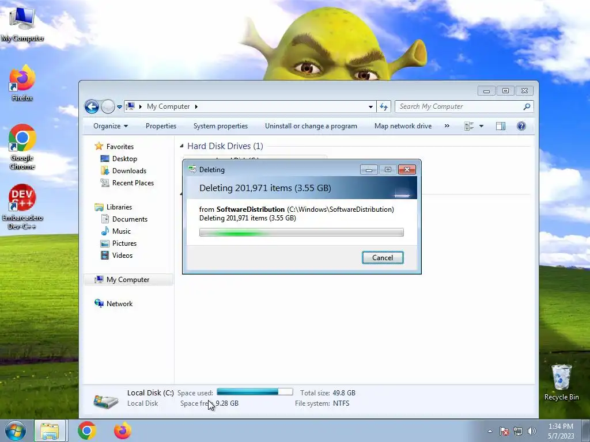This screenshot has height=442, width=590.
Task: Click the space used bar
Action: click(x=255, y=392)
